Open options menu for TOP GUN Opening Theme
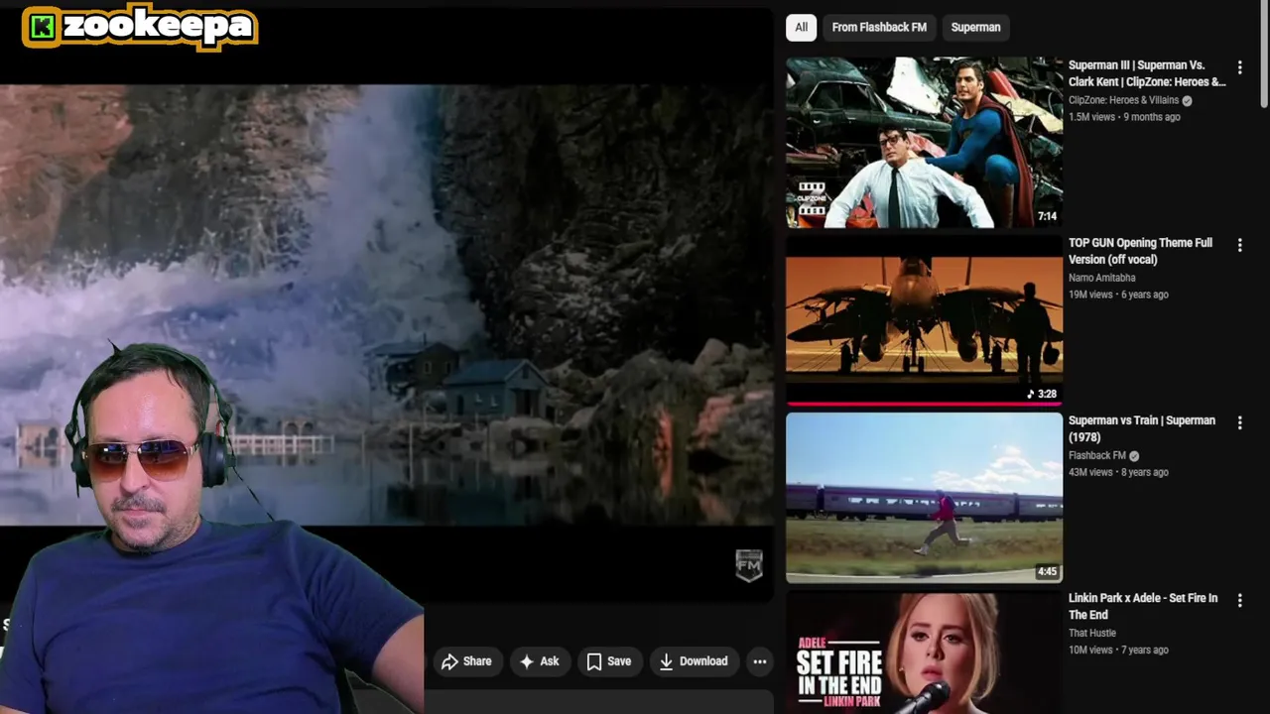 [x=1239, y=245]
